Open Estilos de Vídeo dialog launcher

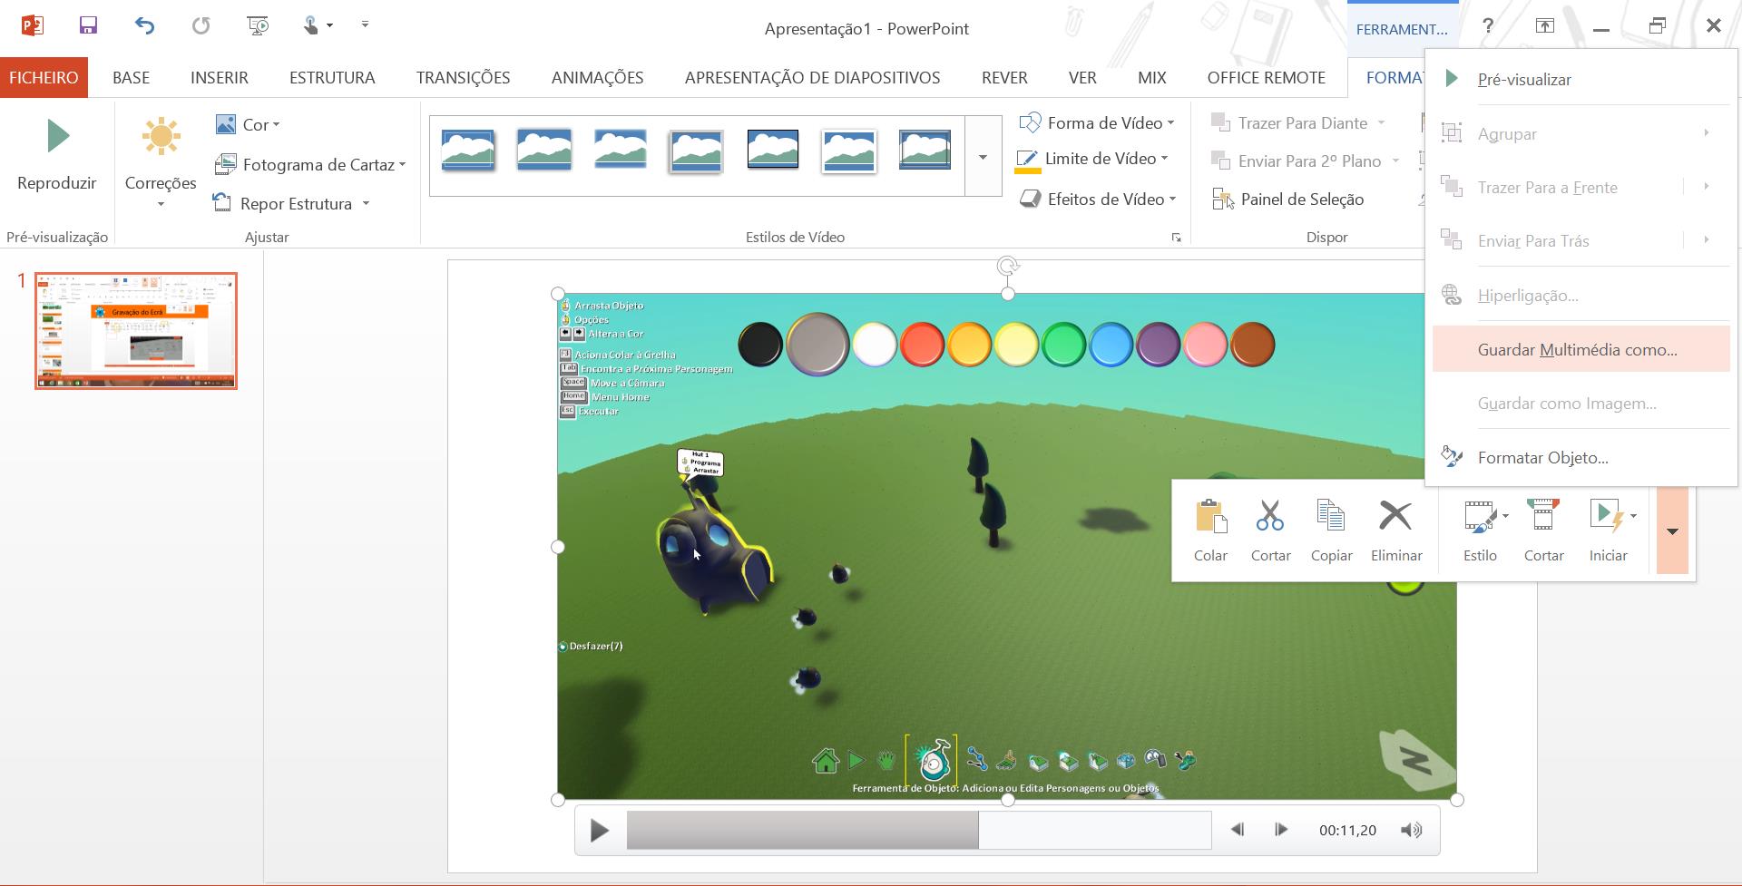click(1176, 238)
